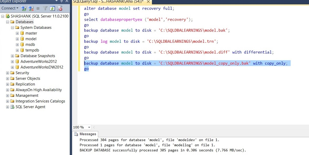Expand the Security node
The image size is (309, 155).
[7, 73]
